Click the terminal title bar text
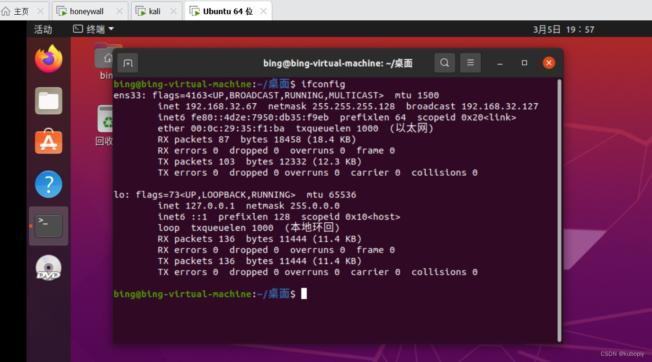The image size is (652, 362). tap(338, 63)
